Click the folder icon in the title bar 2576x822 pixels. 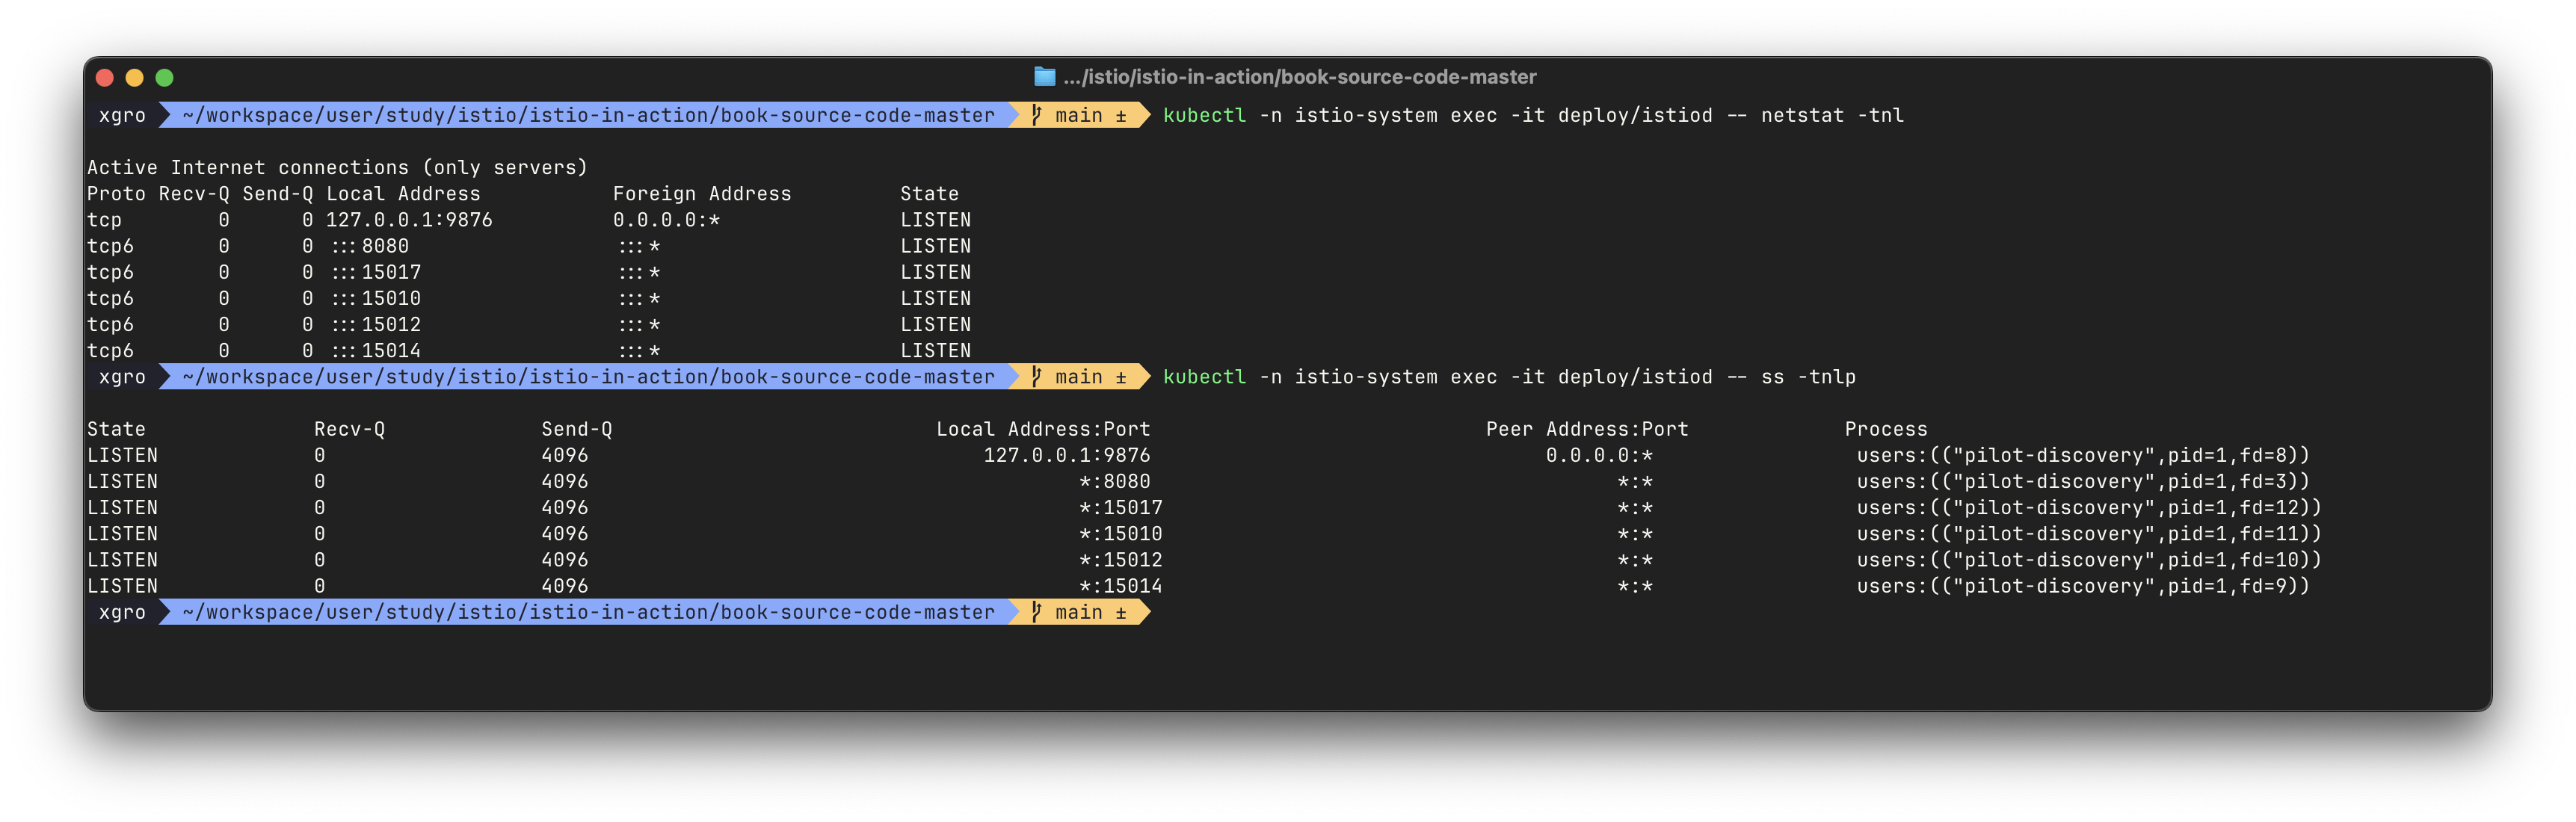(x=1044, y=76)
